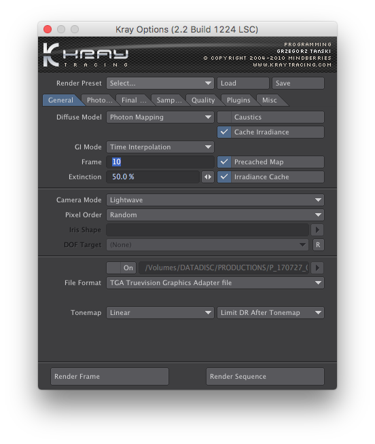This screenshot has width=375, height=444.
Task: Open the Render Preset dropdown
Action: click(x=160, y=84)
